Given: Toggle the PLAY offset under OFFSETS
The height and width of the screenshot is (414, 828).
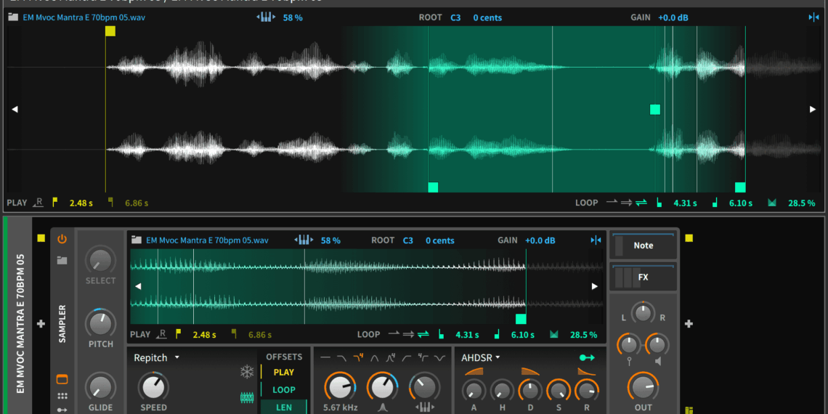Looking at the screenshot, I should 283,373.
